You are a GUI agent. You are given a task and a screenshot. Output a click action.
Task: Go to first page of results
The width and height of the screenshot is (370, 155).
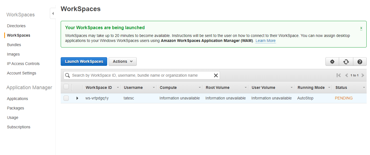339,75
